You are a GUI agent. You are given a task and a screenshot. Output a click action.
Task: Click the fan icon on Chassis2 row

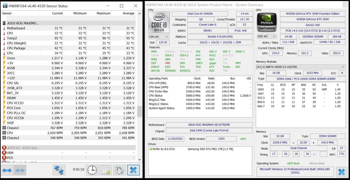tap(4, 138)
